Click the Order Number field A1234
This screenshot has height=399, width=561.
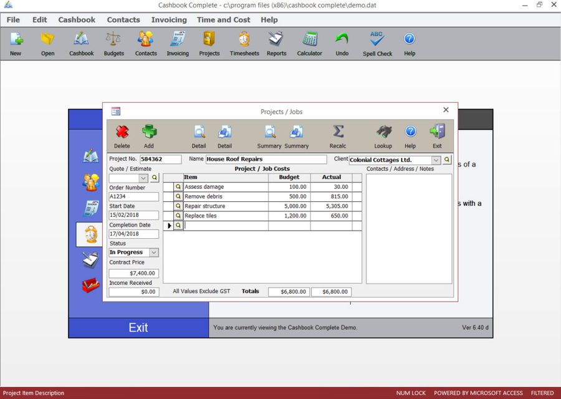134,196
